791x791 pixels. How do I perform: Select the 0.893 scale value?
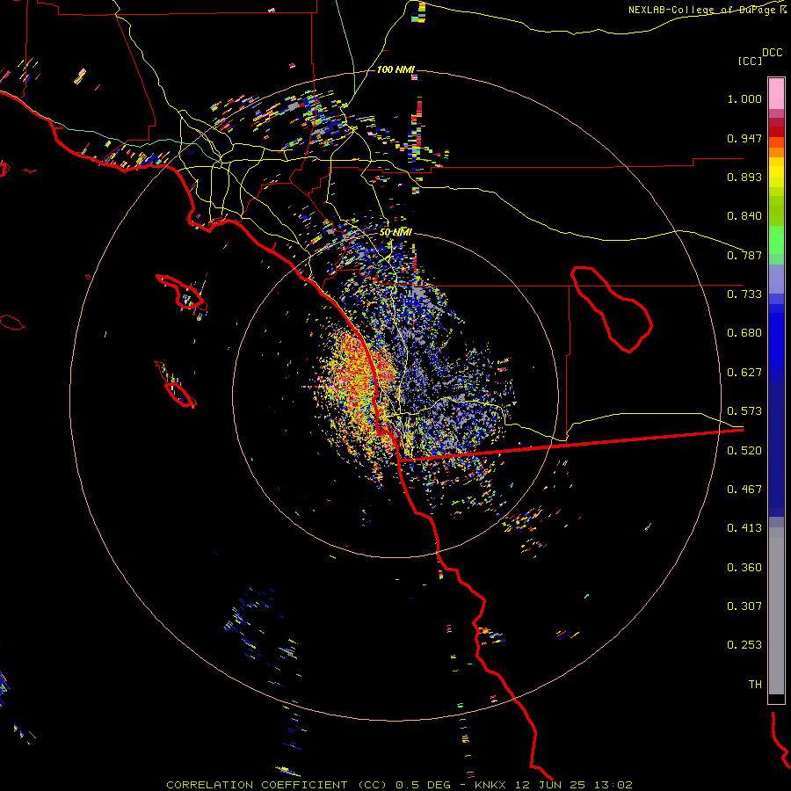coord(744,177)
